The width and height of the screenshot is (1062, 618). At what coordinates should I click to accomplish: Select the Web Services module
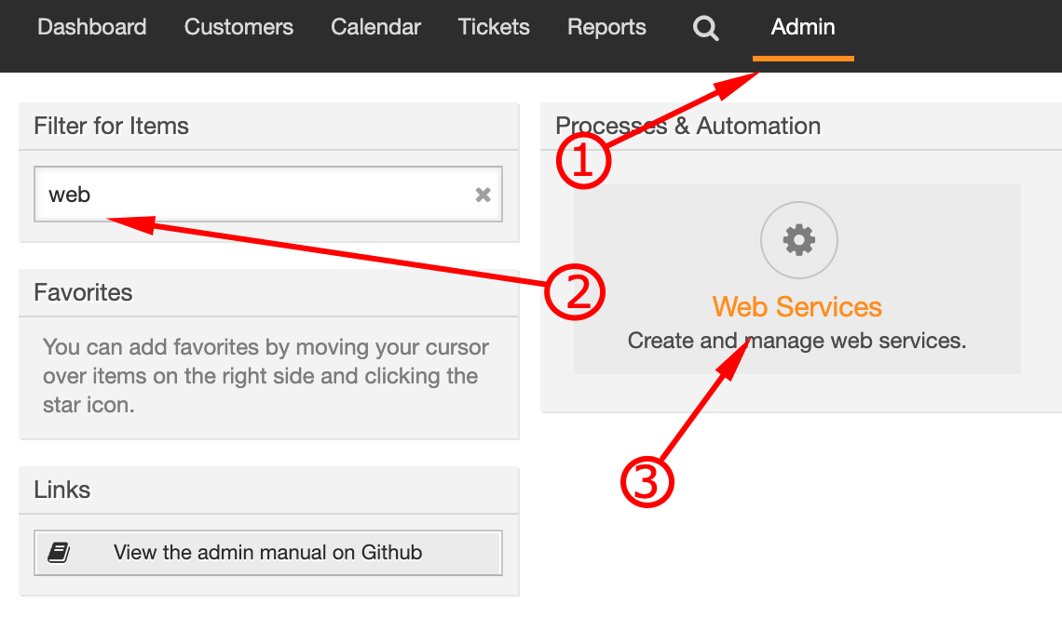tap(796, 307)
